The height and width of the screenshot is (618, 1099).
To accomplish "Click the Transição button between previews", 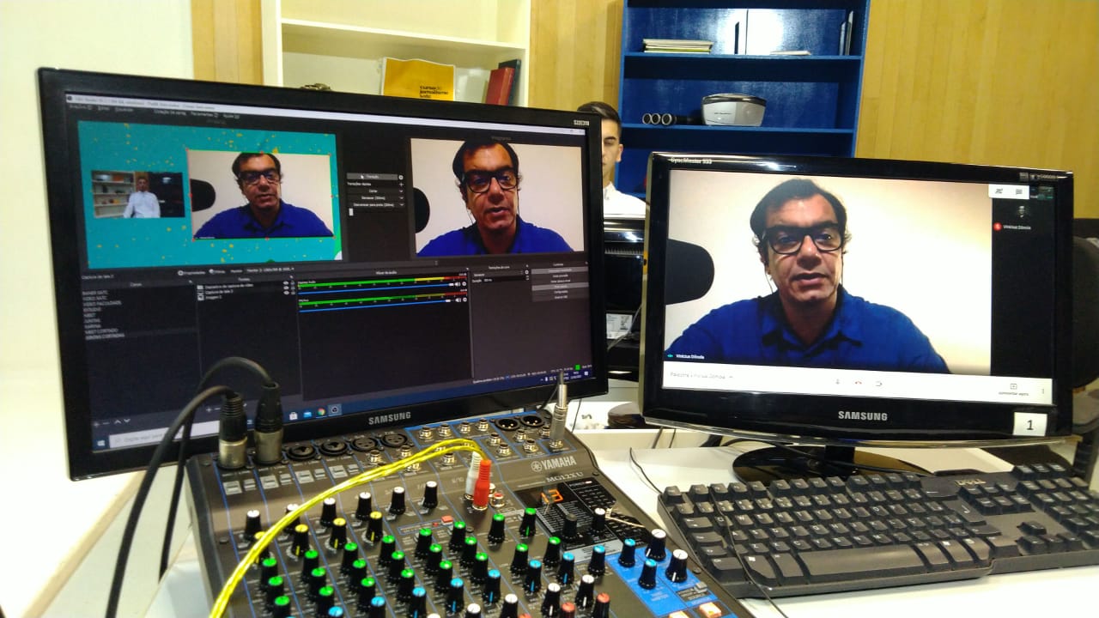I will coord(373,177).
